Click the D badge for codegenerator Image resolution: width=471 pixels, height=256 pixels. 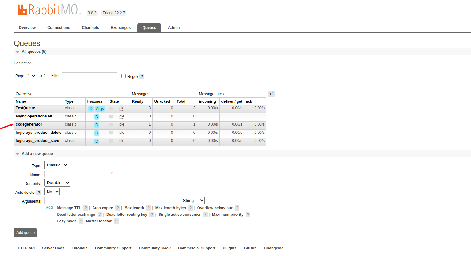point(97,125)
